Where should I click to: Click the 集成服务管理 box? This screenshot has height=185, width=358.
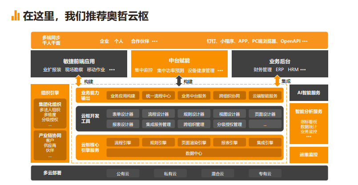(158, 124)
